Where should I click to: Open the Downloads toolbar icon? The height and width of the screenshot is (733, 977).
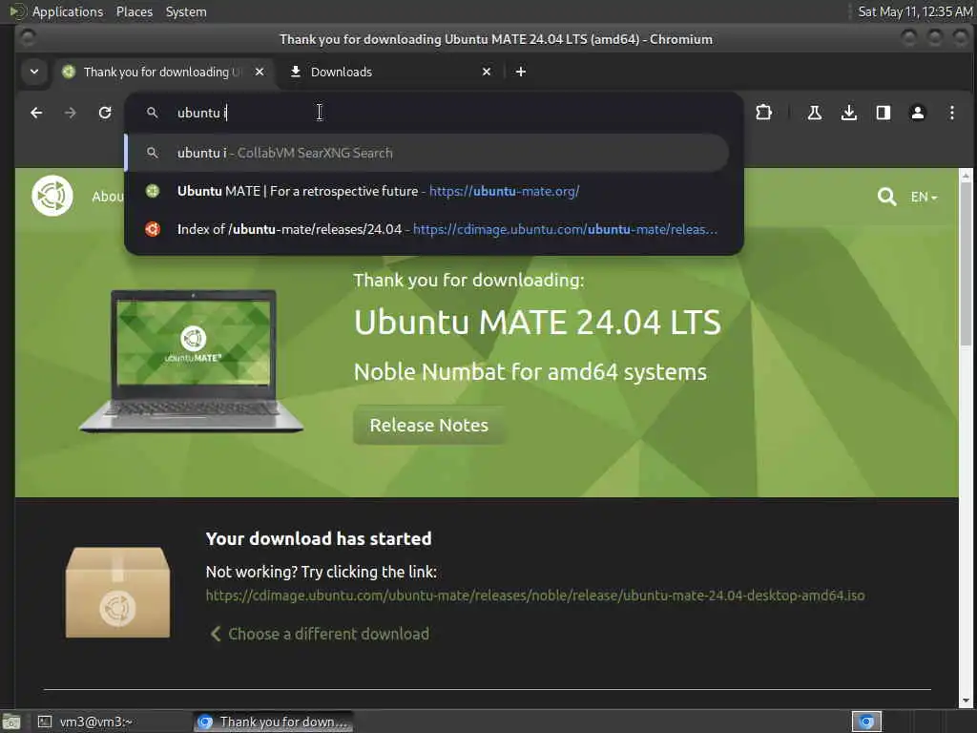click(x=848, y=113)
